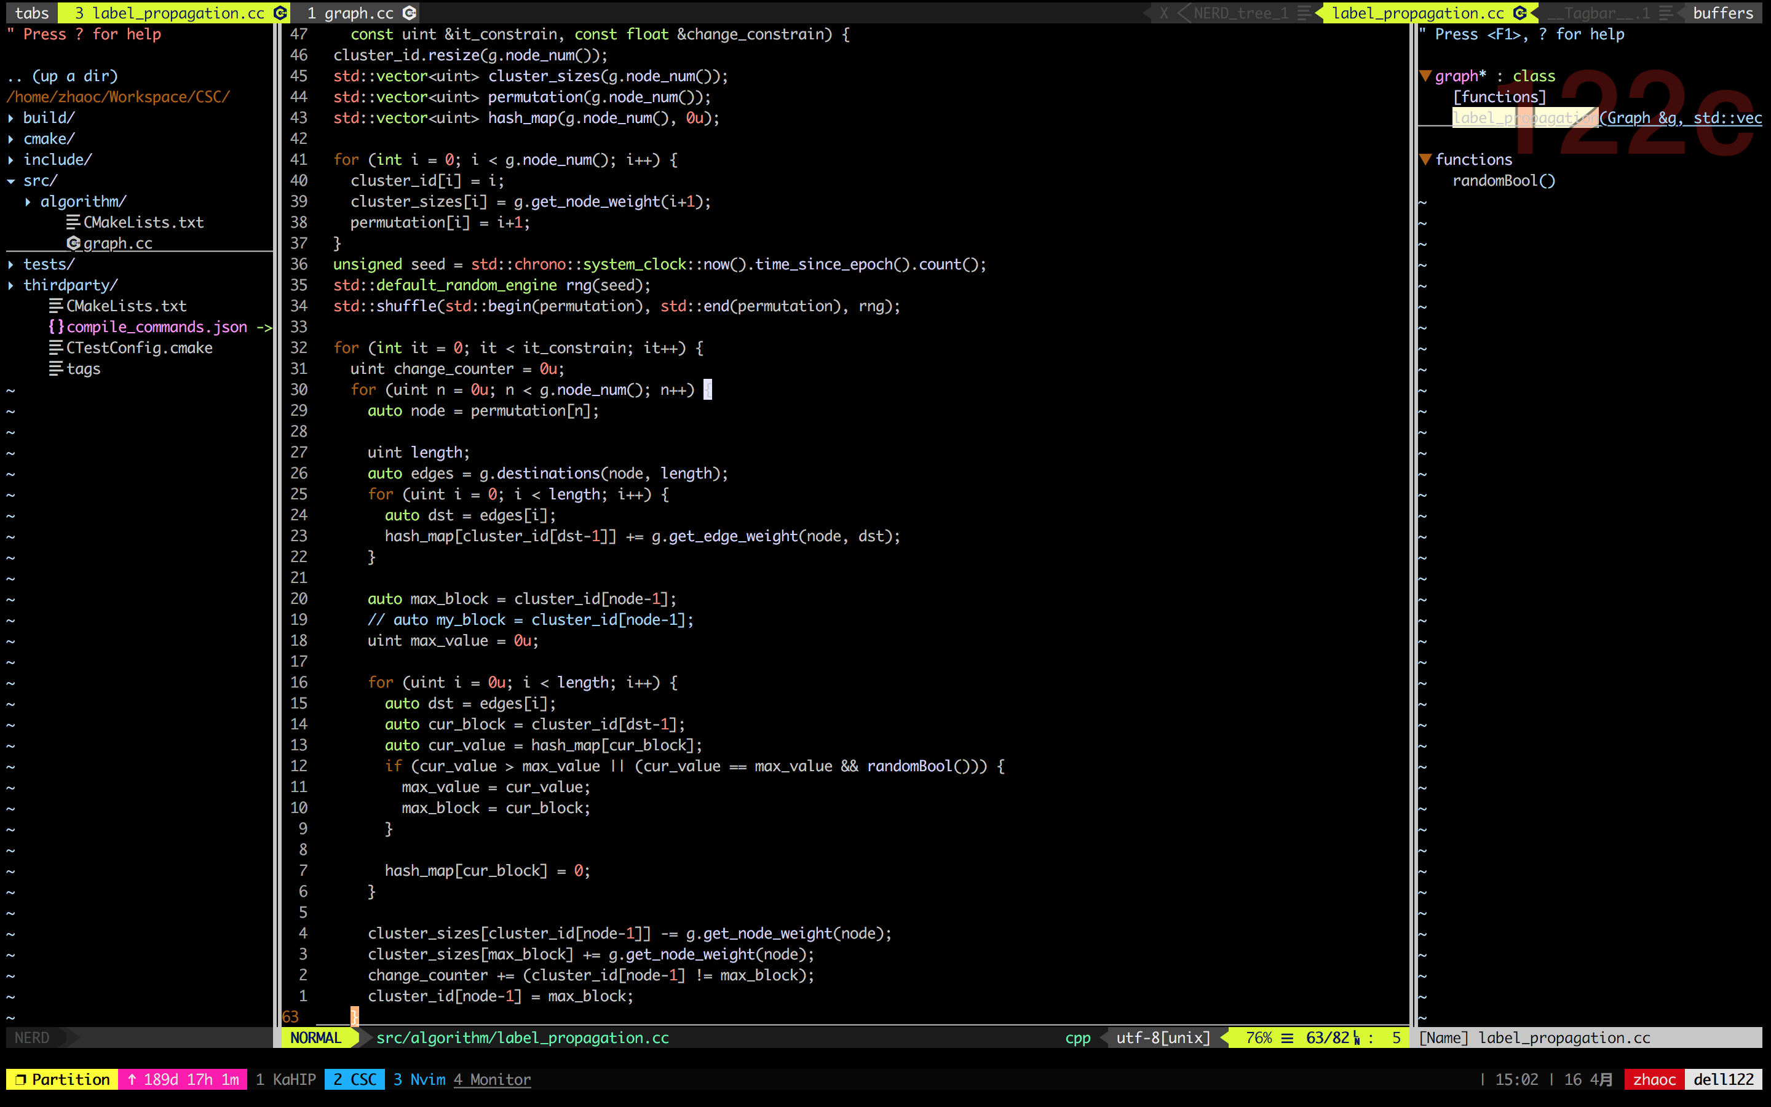1771x1107 pixels.
Task: Click the CTestConfig.cmake file icon
Action: [x=55, y=347]
